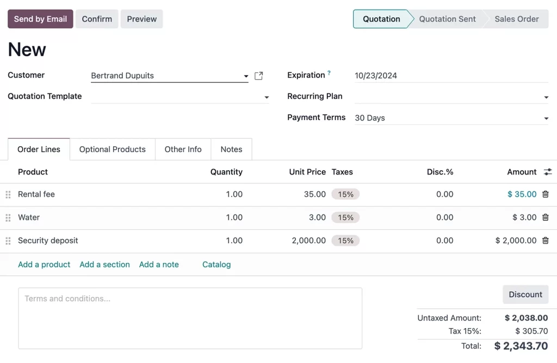Open the Other Info tab
The width and height of the screenshot is (557, 363).
pos(183,149)
